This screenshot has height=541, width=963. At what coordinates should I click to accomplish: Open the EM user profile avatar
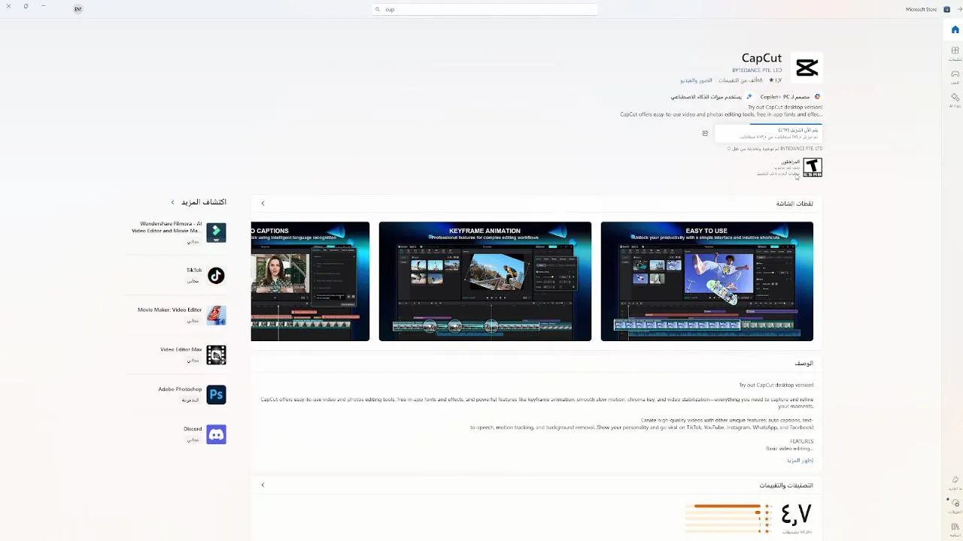pos(77,9)
